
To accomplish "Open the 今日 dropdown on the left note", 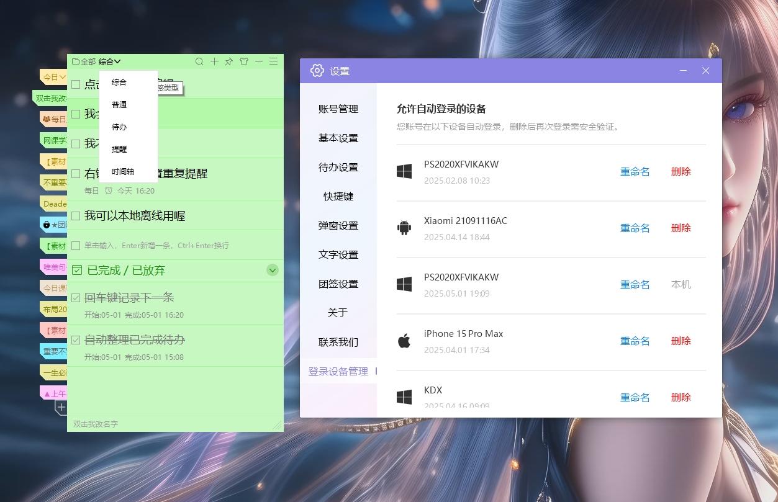I will pos(56,77).
